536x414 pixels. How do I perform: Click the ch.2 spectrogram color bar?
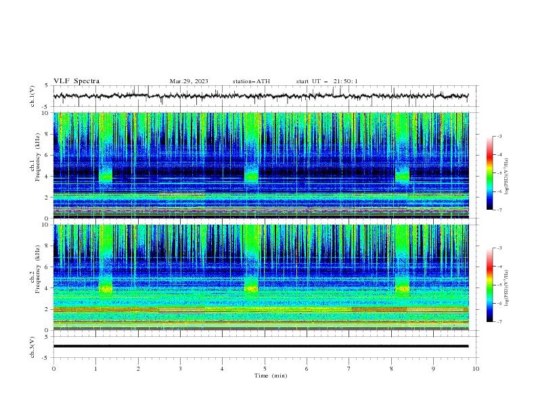[489, 285]
